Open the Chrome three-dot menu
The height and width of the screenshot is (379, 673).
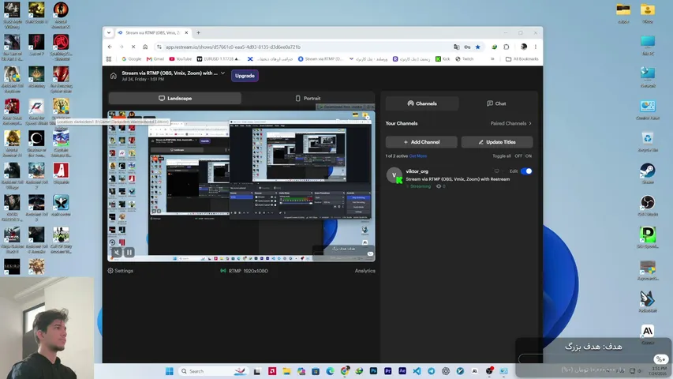(535, 47)
